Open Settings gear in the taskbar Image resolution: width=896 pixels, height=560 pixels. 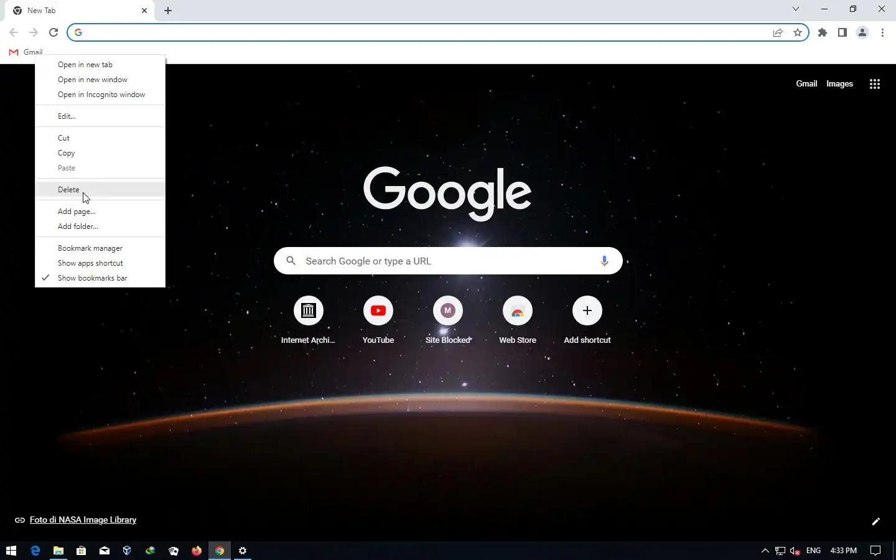243,551
